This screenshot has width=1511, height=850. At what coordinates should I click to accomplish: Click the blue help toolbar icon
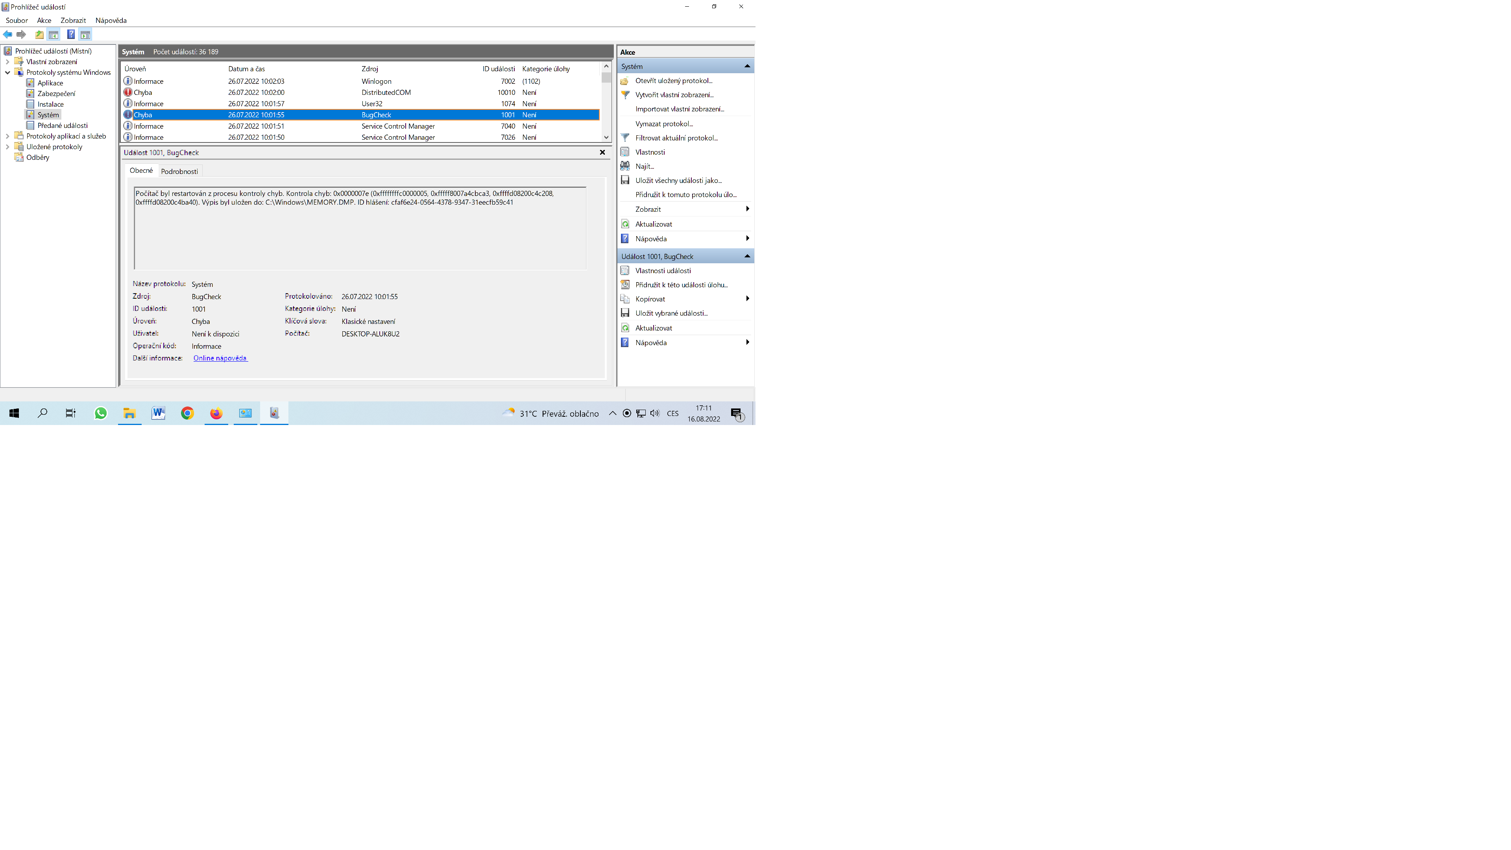tap(70, 35)
